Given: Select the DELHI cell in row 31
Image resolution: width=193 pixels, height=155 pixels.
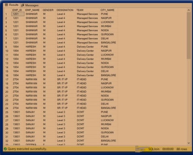Looking at the screenshot, I should (105, 136).
